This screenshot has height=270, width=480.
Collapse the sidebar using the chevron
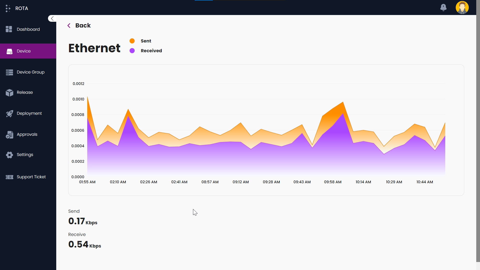[x=52, y=18]
